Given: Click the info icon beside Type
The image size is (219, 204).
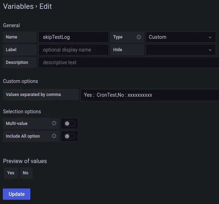Looking at the screenshot, I should point(139,37).
